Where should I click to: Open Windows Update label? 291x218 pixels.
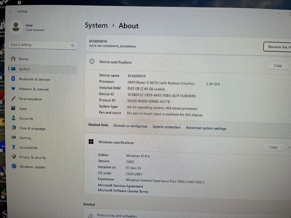[x=32, y=167]
